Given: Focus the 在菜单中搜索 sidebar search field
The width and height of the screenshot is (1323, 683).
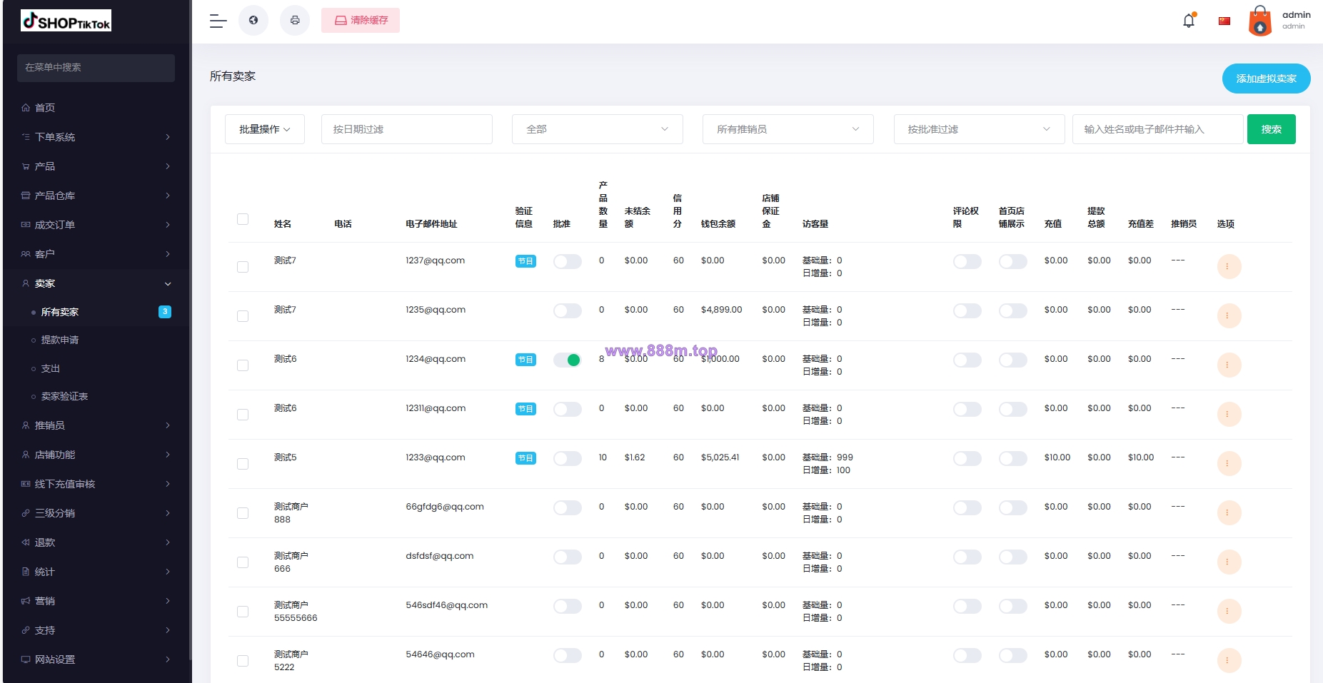Looking at the screenshot, I should pos(96,68).
